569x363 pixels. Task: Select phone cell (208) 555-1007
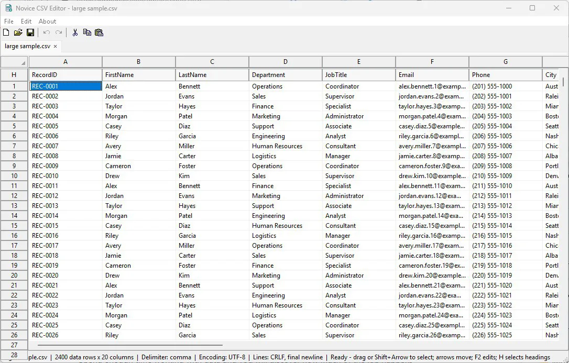[x=506, y=156]
